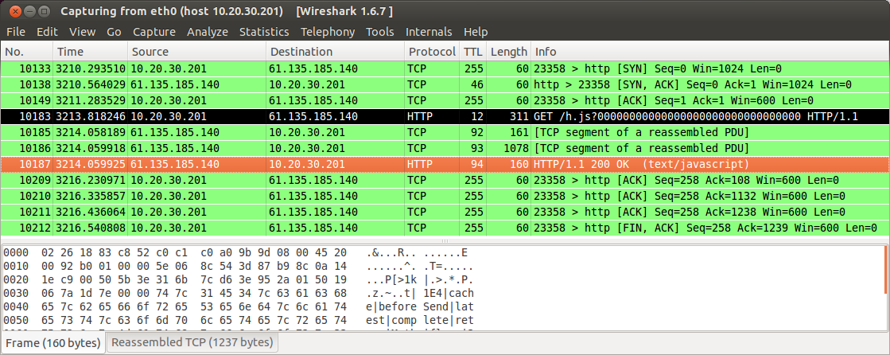Screen dimensions: 890x355
Task: Click hex dump offset 0020 line
Action: (x=239, y=280)
